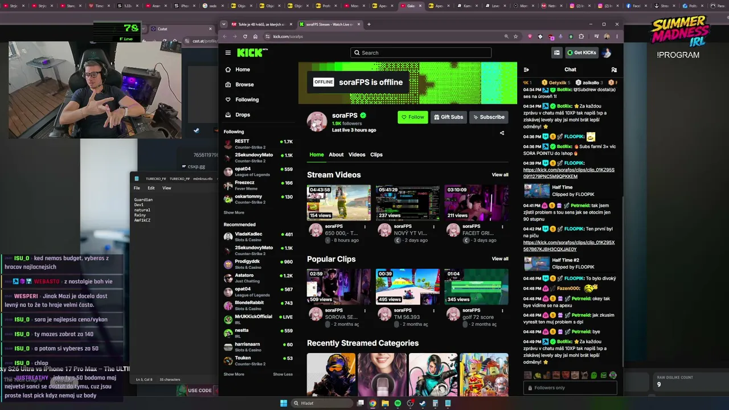The height and width of the screenshot is (410, 729).
Task: Switch to Clips tab on channel
Action: [x=376, y=155]
